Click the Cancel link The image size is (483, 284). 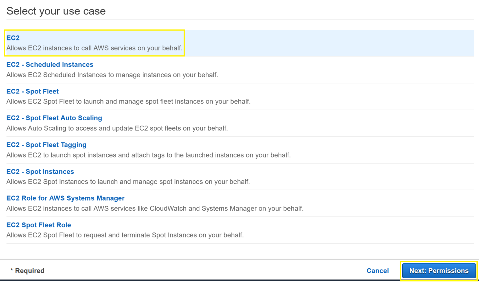pyautogui.click(x=377, y=271)
